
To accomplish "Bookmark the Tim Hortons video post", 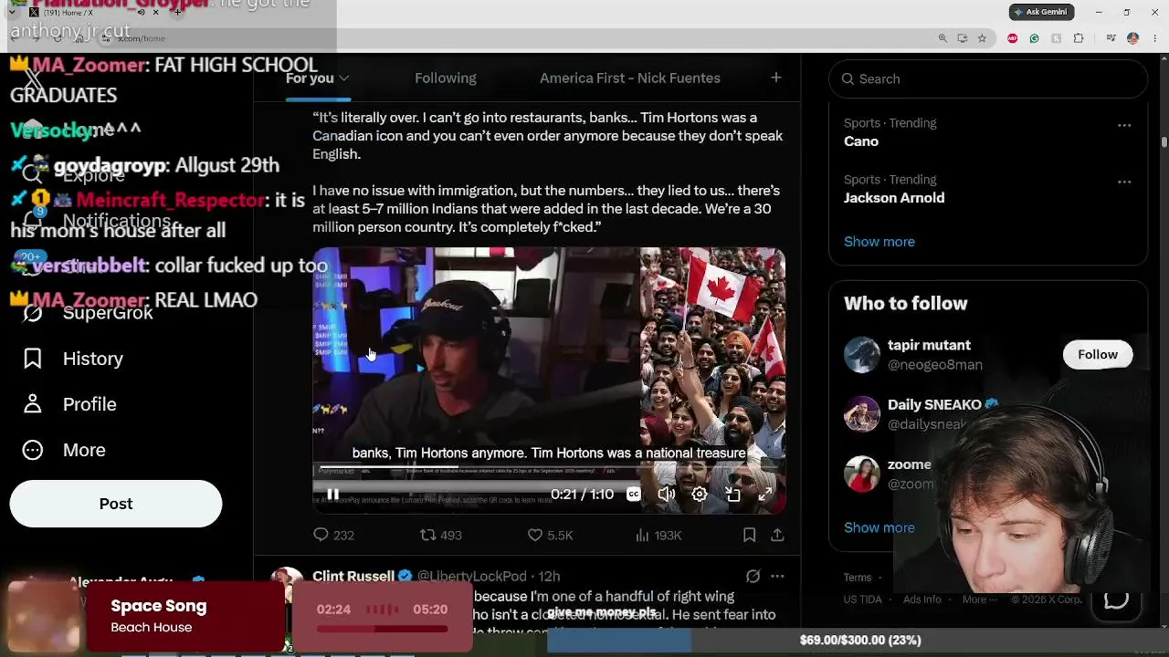I will (x=749, y=535).
